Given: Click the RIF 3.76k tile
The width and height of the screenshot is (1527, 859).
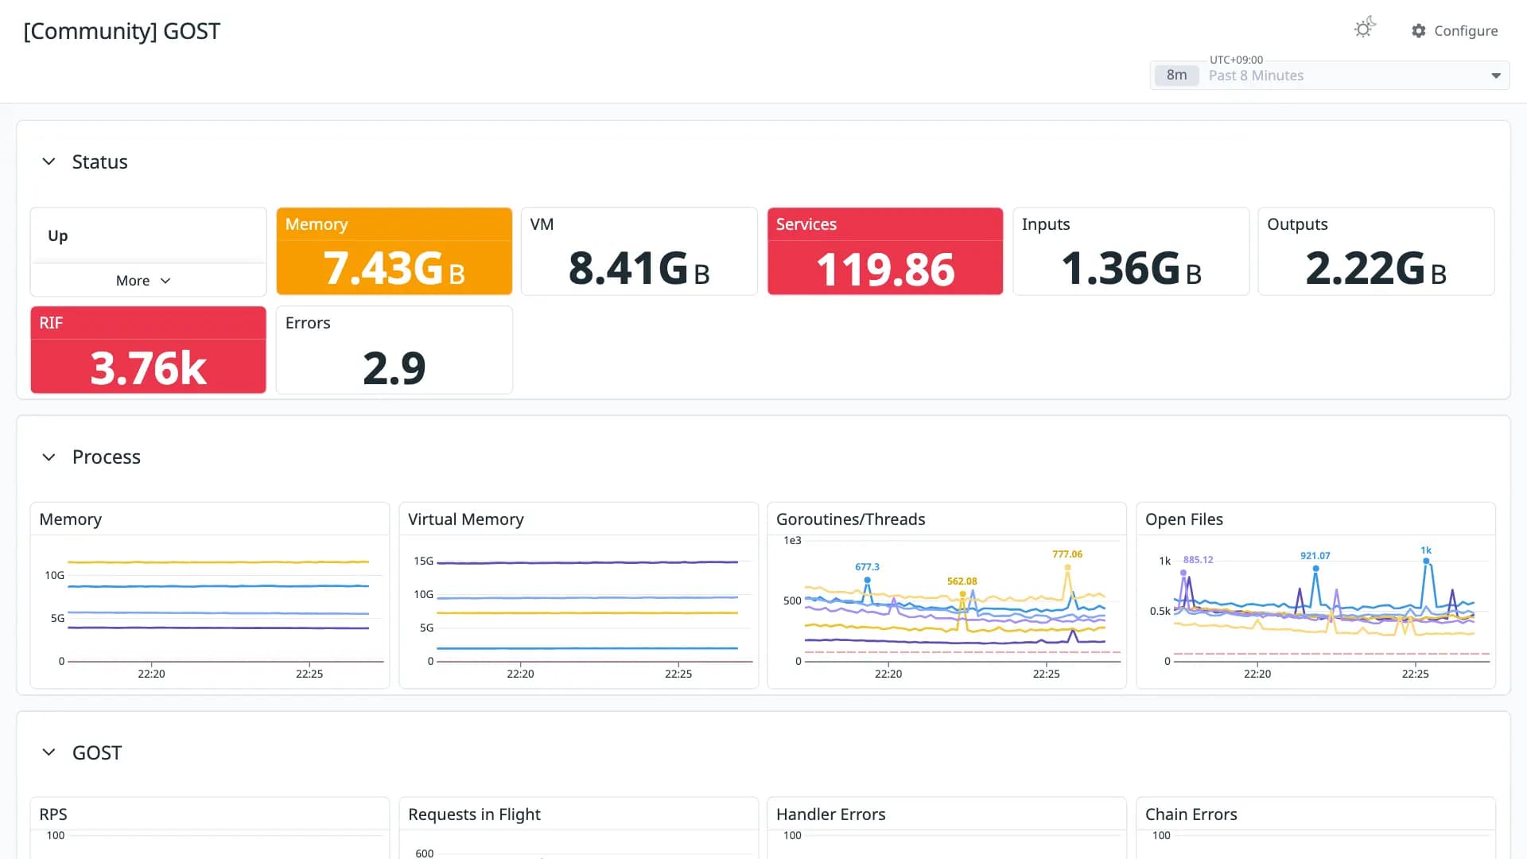Looking at the screenshot, I should pyautogui.click(x=149, y=350).
